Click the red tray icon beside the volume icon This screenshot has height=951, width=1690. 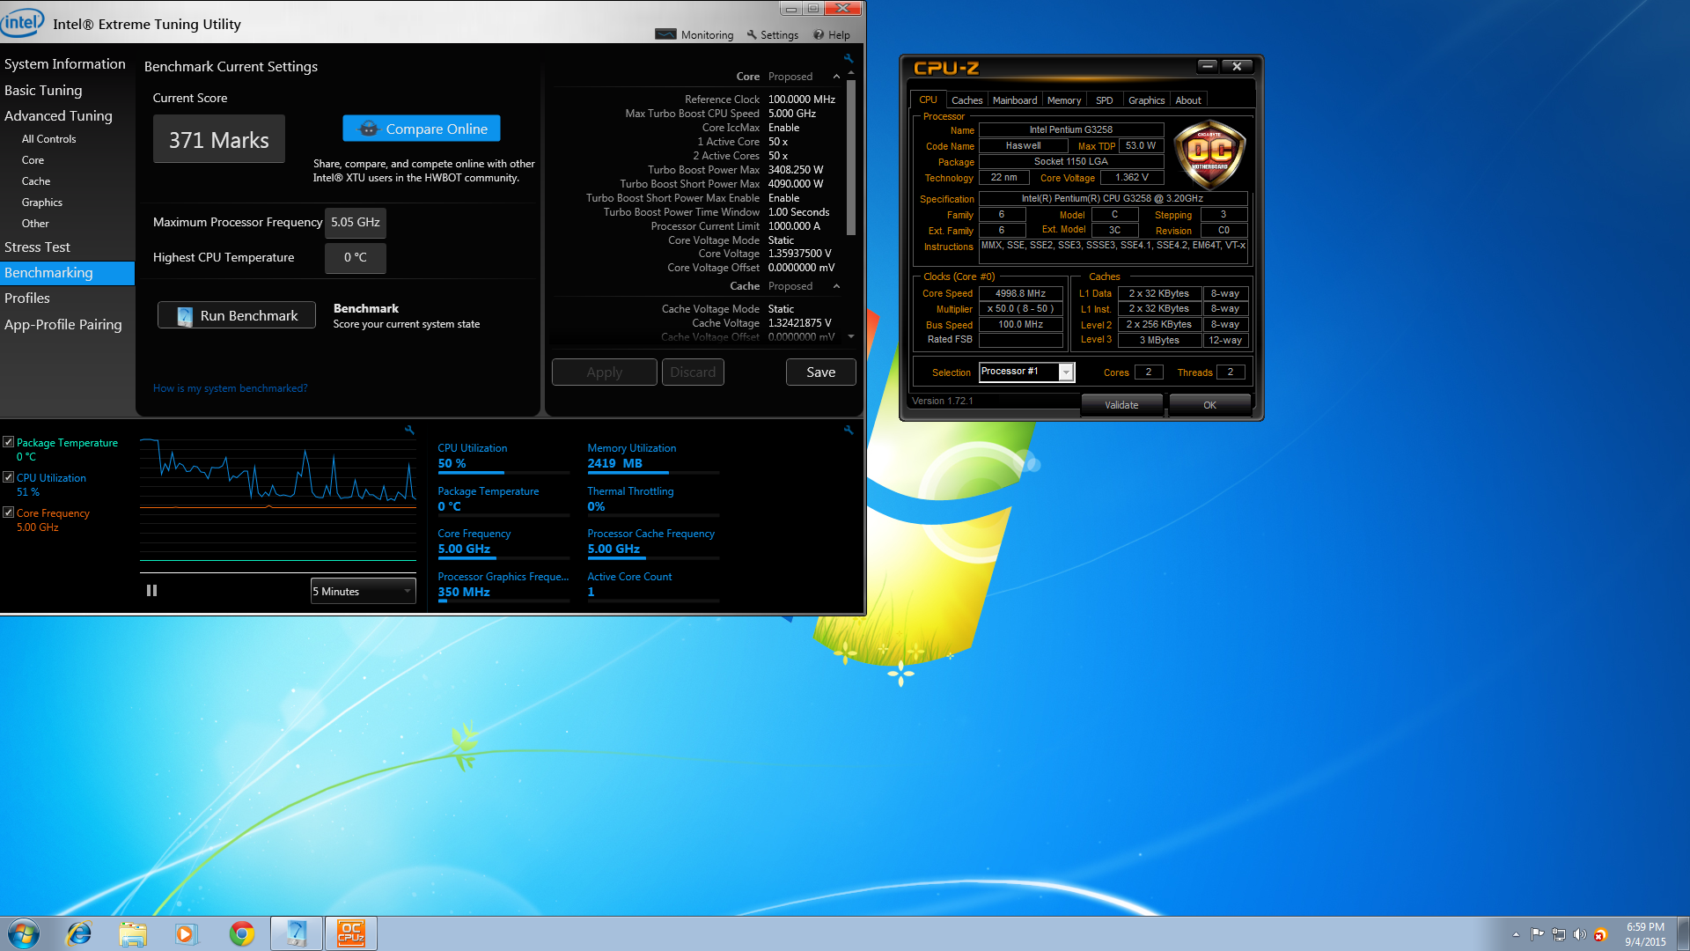click(x=1600, y=934)
